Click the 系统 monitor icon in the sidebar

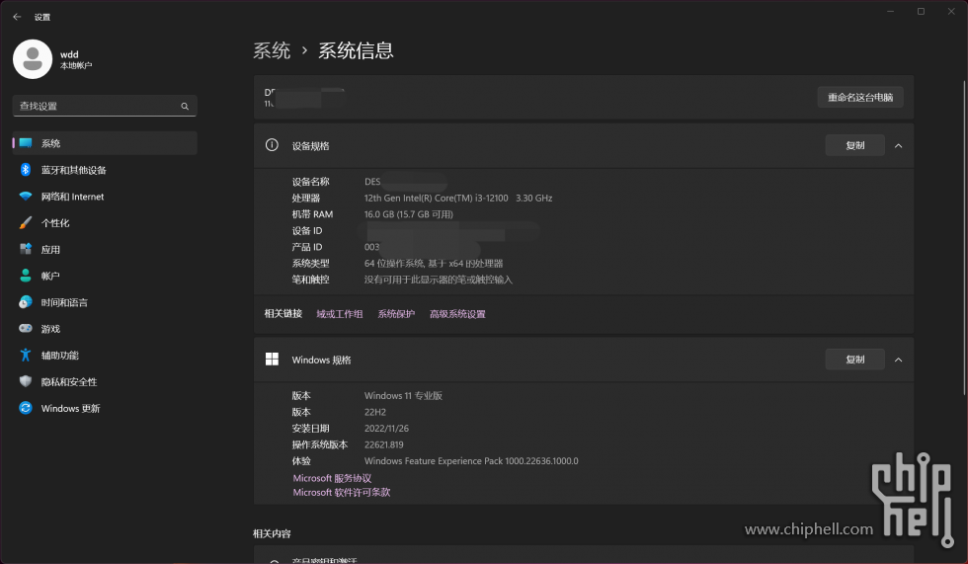pos(26,143)
